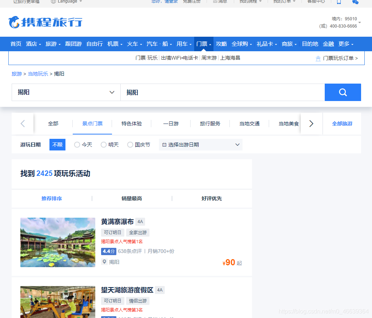Click the calendar icon in date selector

click(x=164, y=145)
